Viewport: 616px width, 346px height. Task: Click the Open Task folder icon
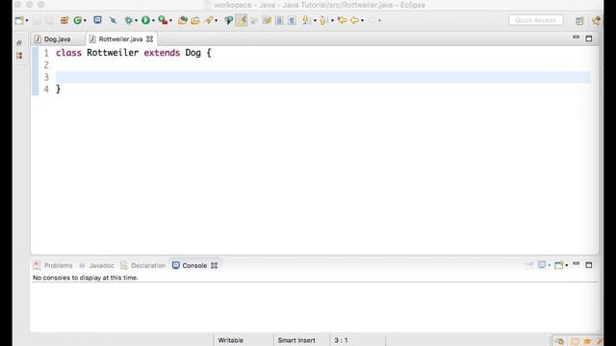195,20
